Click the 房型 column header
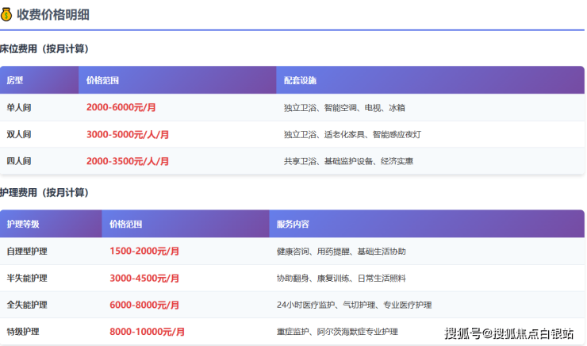 click(15, 80)
